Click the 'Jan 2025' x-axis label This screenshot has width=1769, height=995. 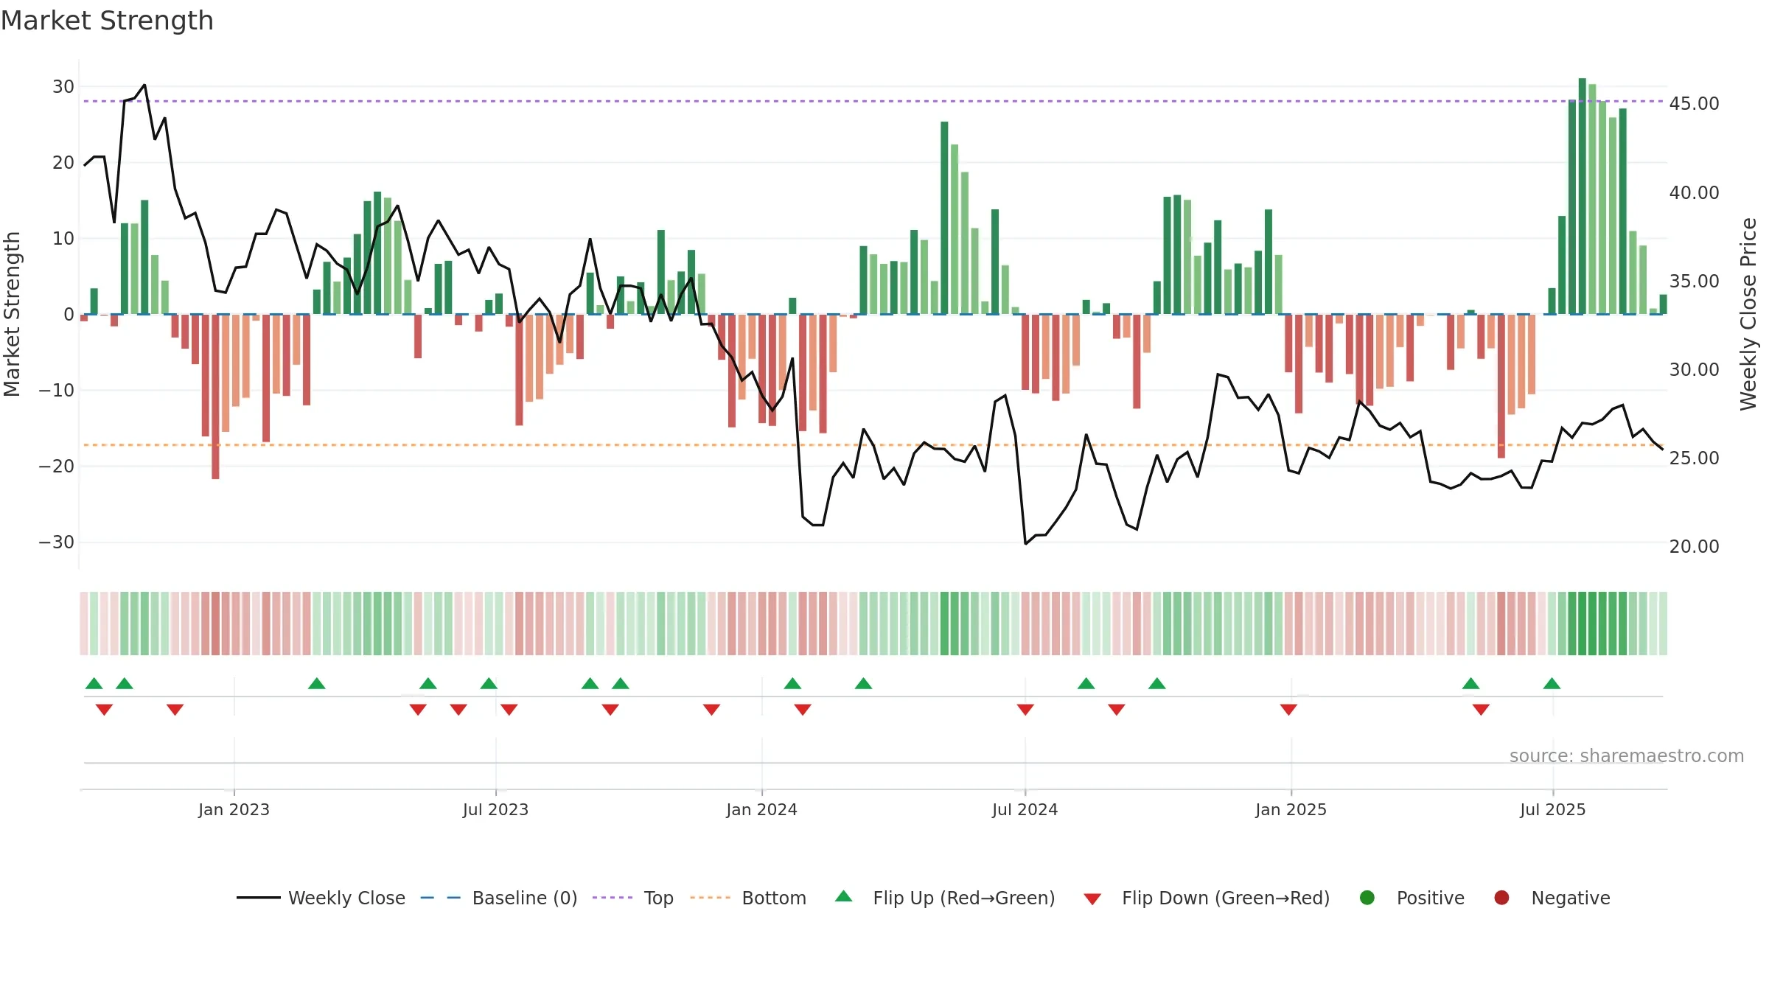point(1291,809)
